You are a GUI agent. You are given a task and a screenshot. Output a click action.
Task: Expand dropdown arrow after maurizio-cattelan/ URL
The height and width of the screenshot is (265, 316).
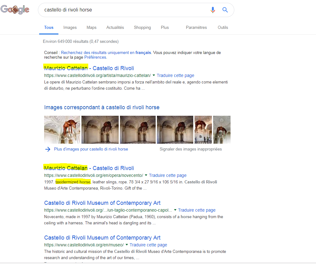coord(154,75)
